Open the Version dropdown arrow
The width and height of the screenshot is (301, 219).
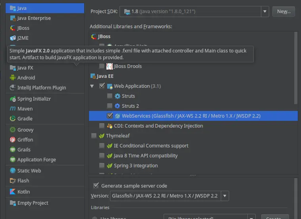tap(225, 196)
